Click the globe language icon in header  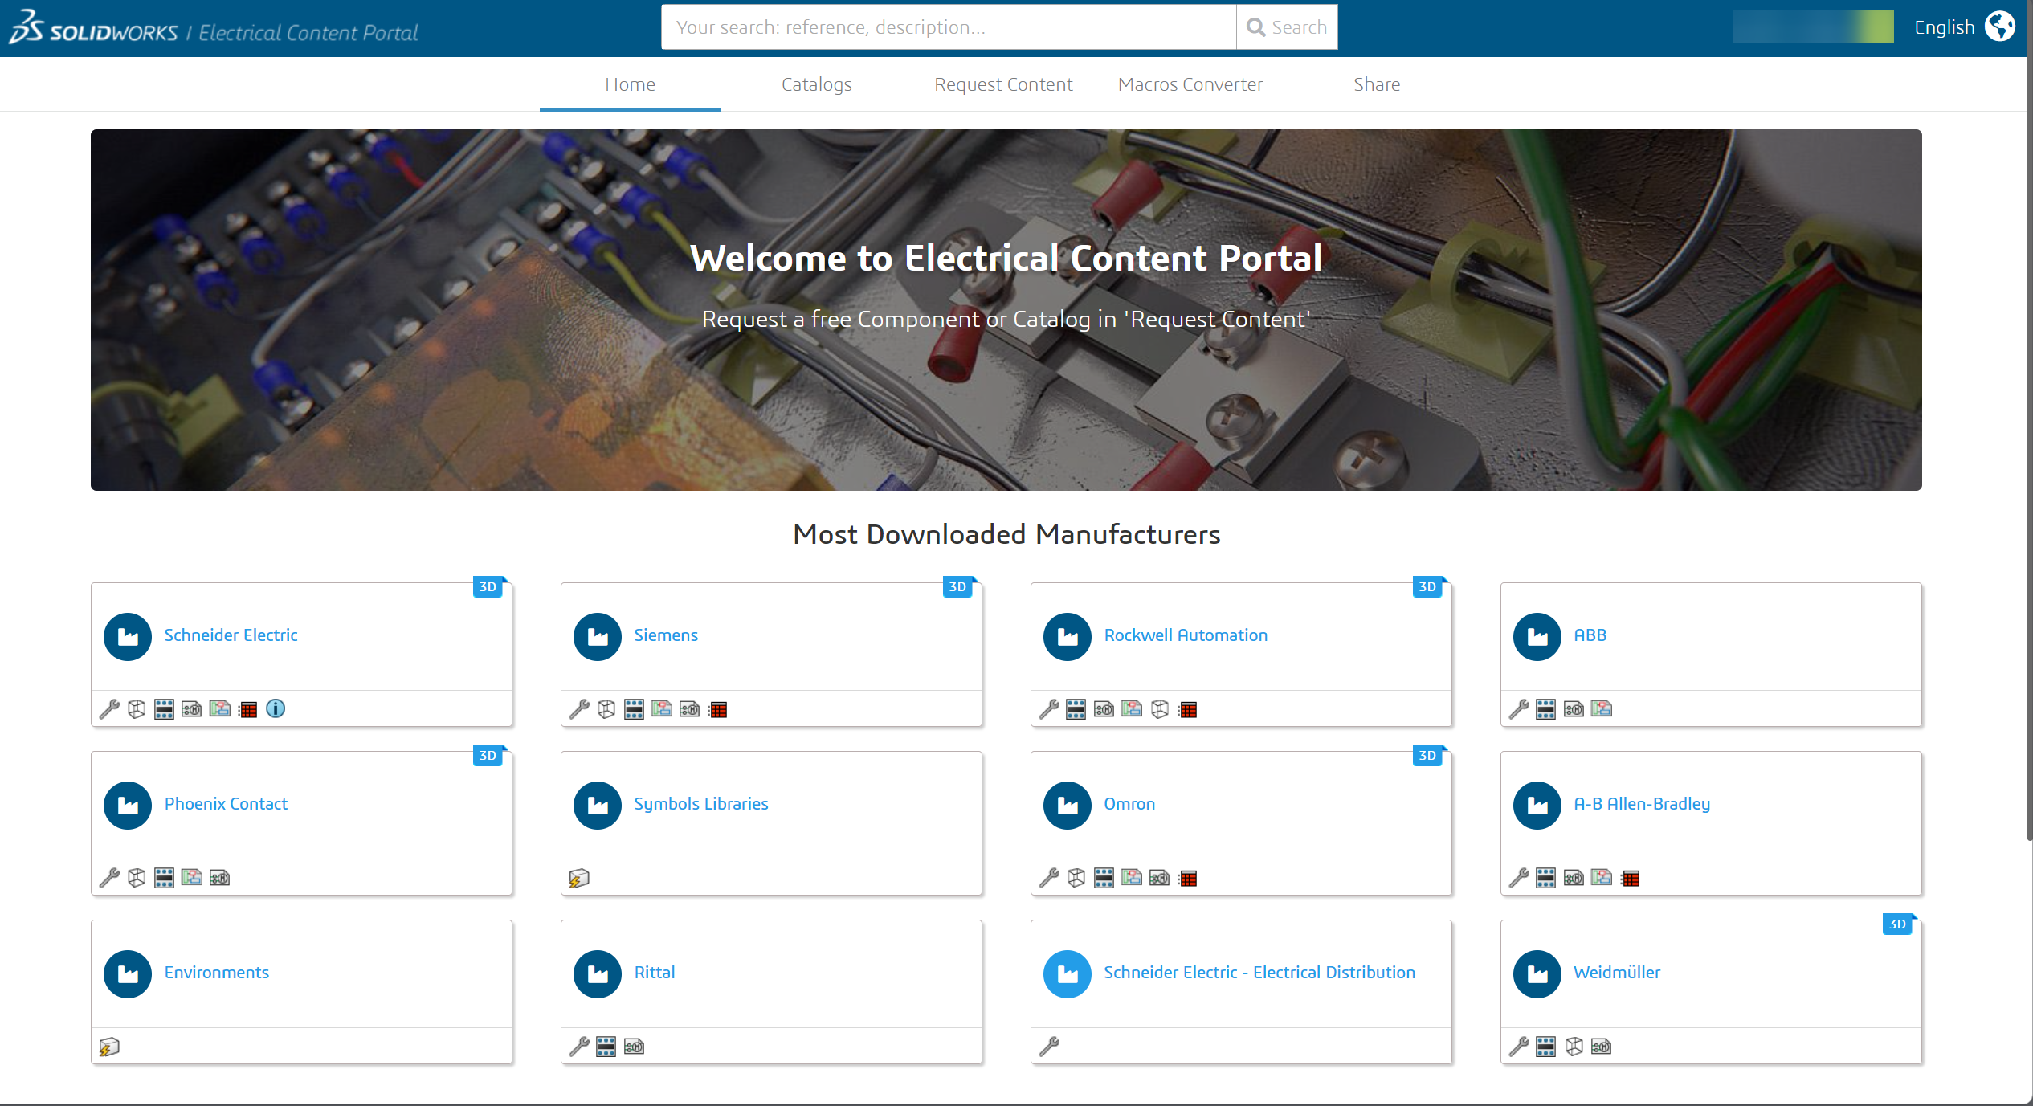[x=2000, y=27]
